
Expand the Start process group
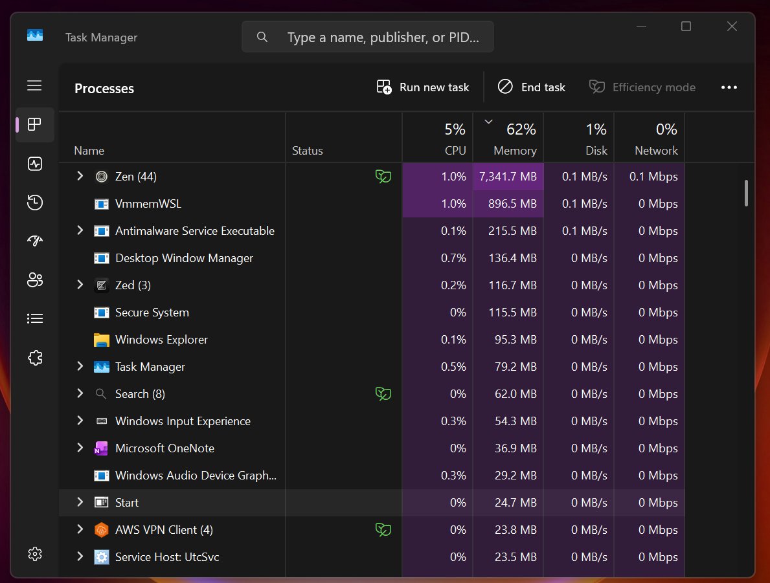80,502
